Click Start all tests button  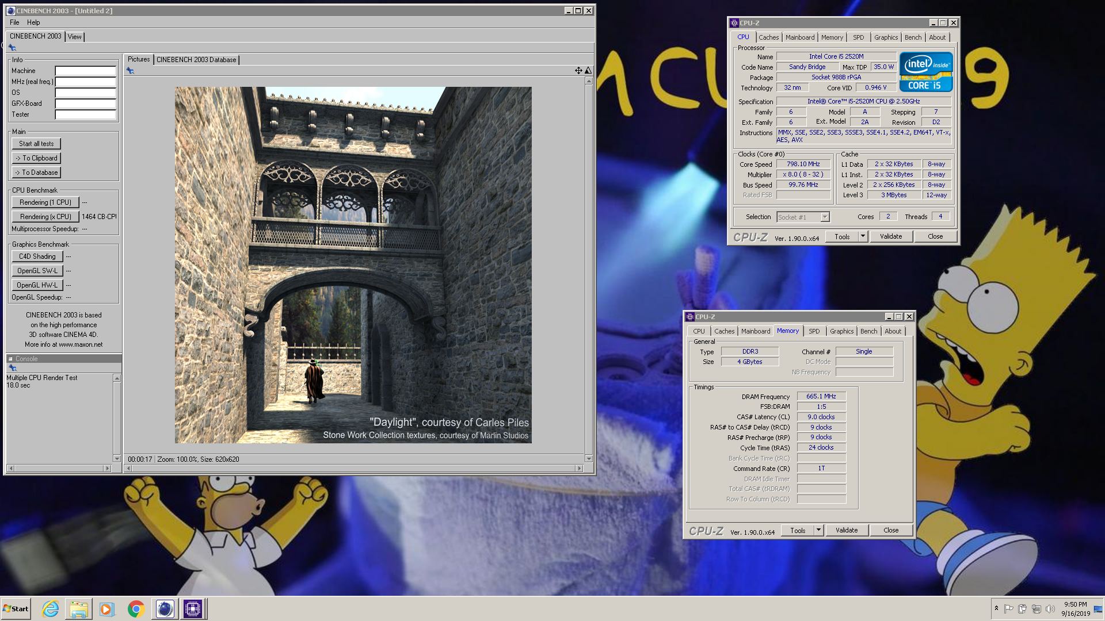pos(36,144)
